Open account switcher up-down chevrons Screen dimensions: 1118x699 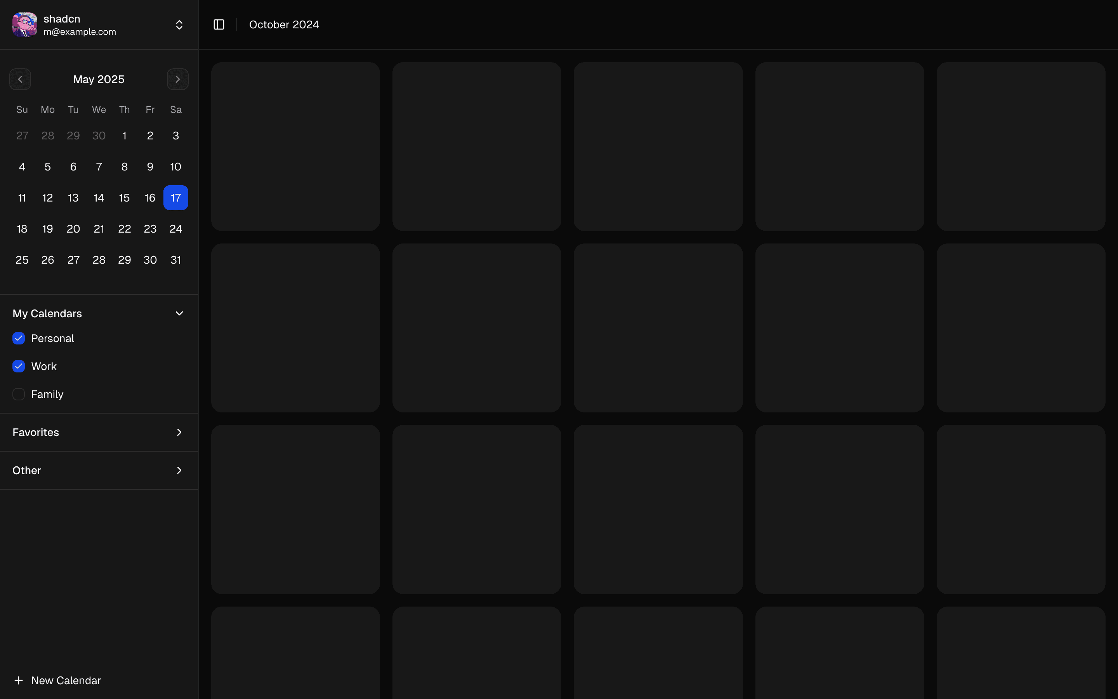pos(179,24)
